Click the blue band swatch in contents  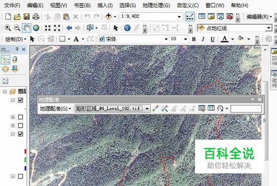click(25, 168)
